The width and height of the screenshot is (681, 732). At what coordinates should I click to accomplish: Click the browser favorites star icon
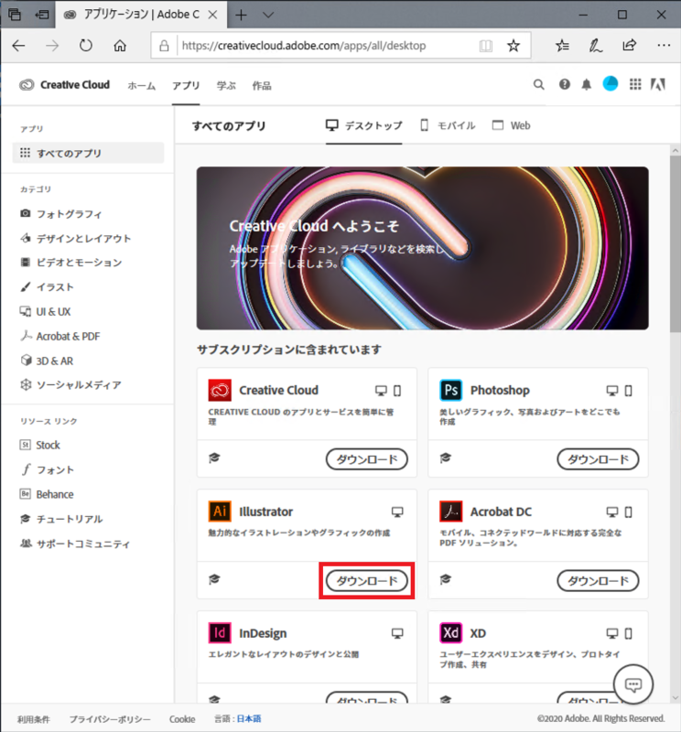[x=513, y=45]
